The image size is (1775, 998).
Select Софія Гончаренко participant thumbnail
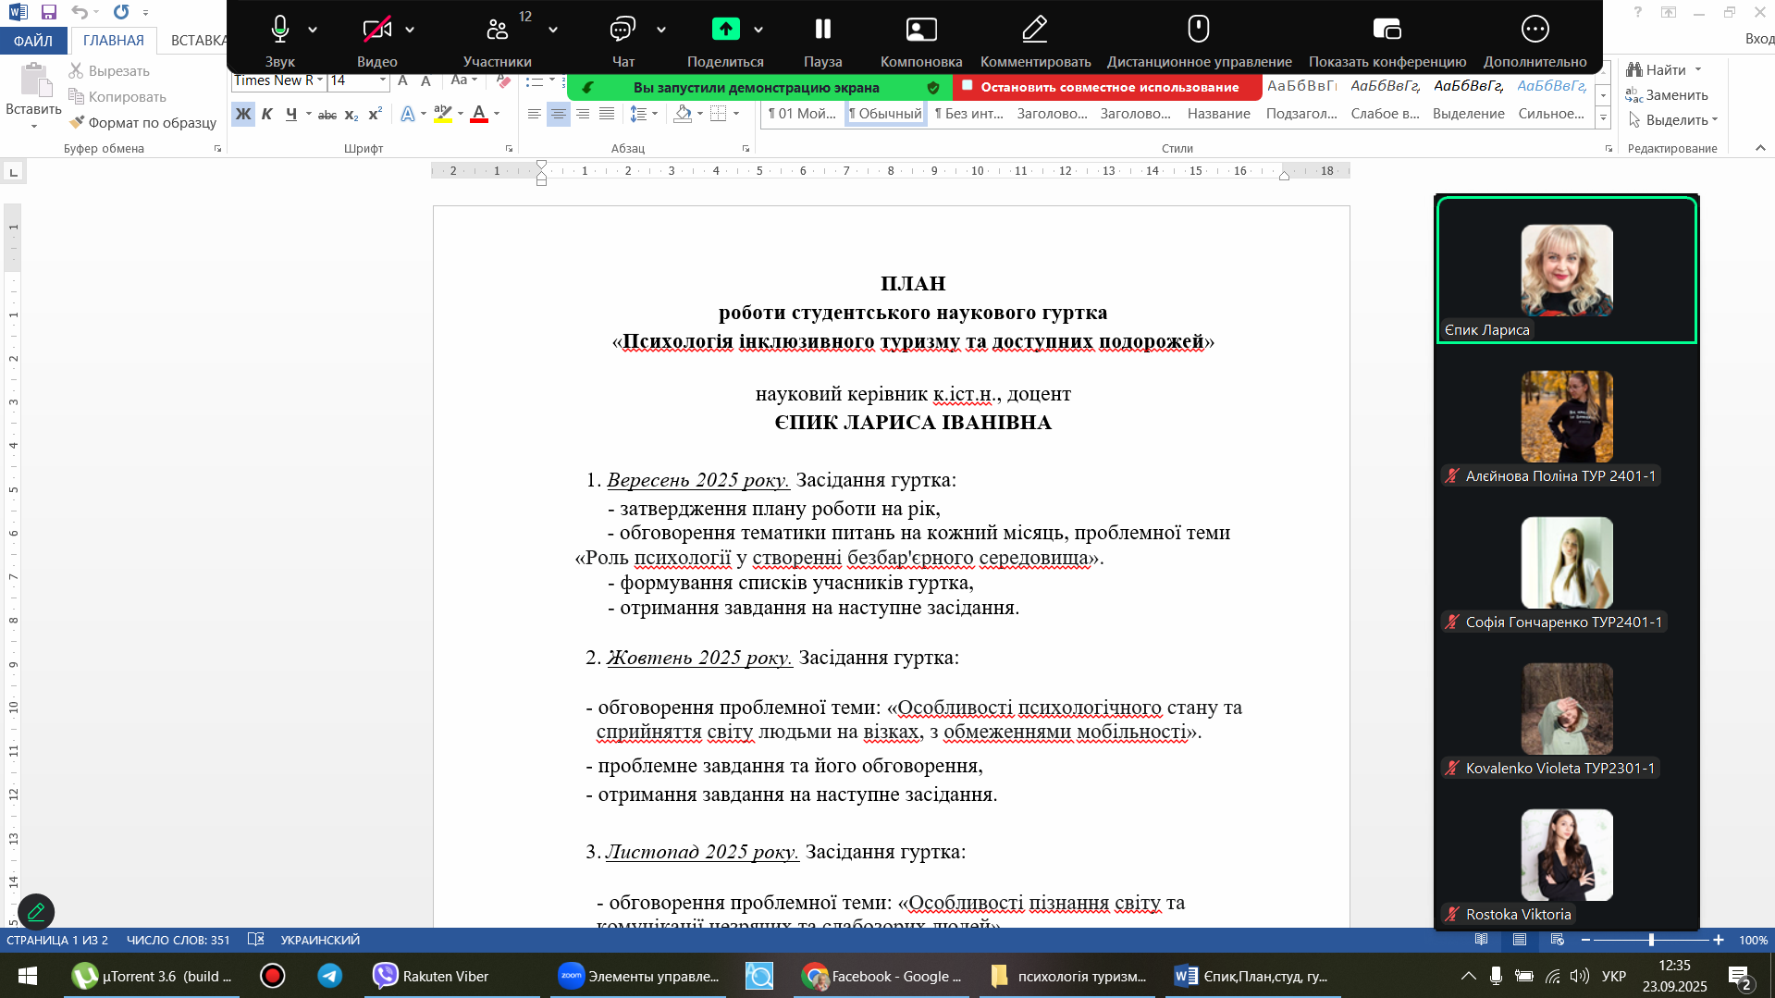[x=1566, y=562]
